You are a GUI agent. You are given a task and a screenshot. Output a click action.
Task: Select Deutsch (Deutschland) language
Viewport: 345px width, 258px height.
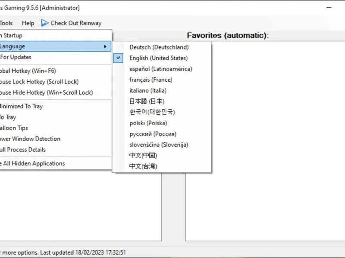pyautogui.click(x=162, y=47)
